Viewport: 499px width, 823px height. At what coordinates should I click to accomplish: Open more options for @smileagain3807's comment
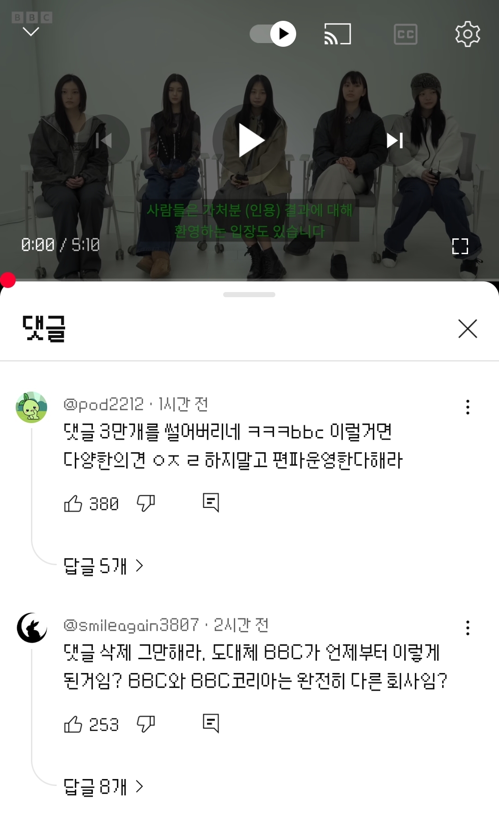coord(468,628)
